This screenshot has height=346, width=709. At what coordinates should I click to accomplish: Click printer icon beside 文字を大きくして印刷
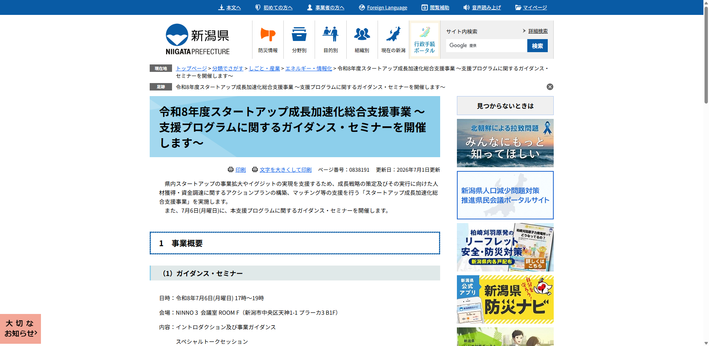click(255, 170)
